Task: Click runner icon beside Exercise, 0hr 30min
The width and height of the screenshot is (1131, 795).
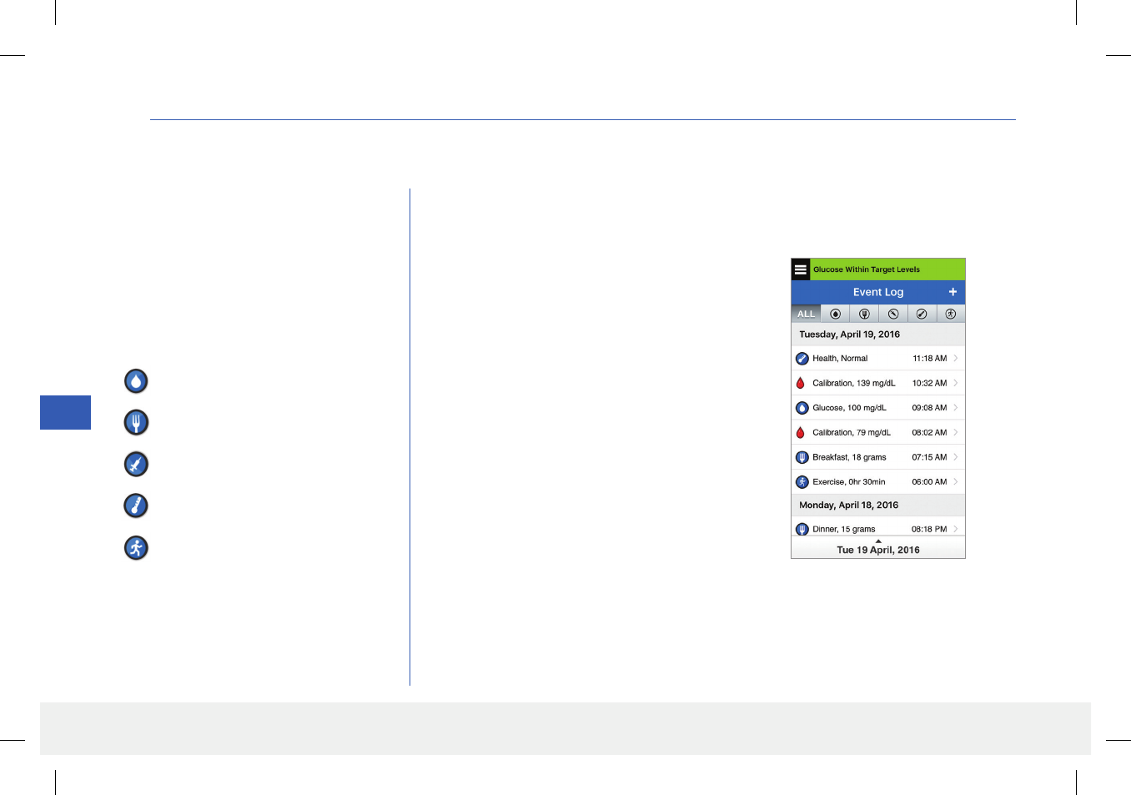Action: click(802, 481)
